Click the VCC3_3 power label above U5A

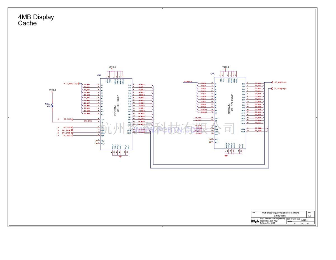tap(112, 67)
